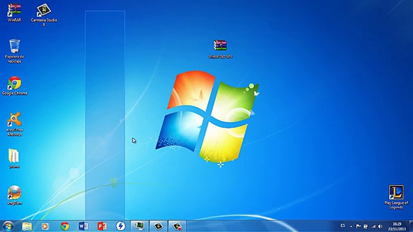Select the ImgBurn desktop shortcut
Viewport: 413px width, 232px height.
[14, 195]
